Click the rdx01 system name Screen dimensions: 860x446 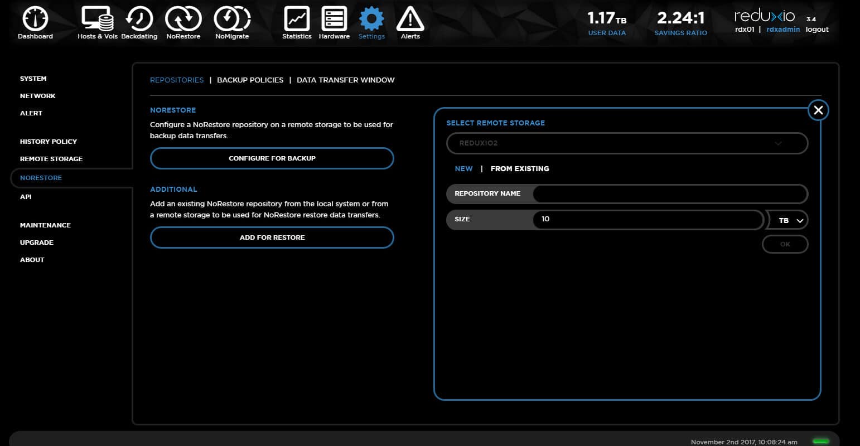click(x=745, y=30)
